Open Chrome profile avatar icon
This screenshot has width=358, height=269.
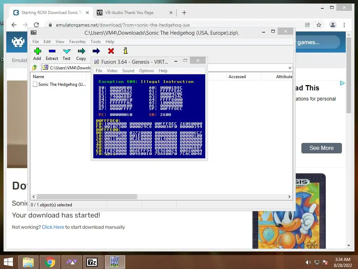point(333,25)
